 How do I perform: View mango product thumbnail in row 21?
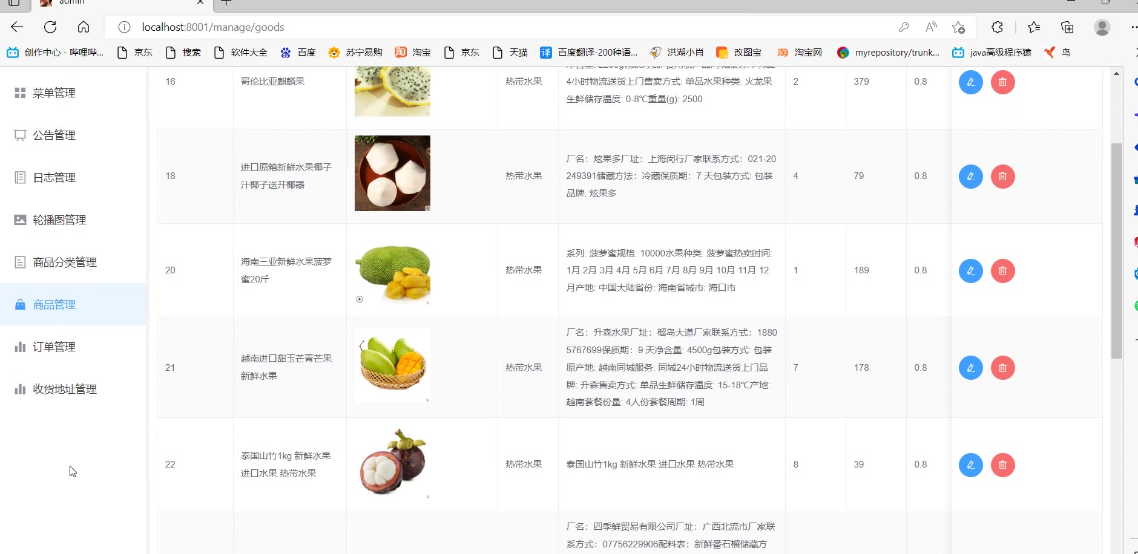[x=392, y=365]
